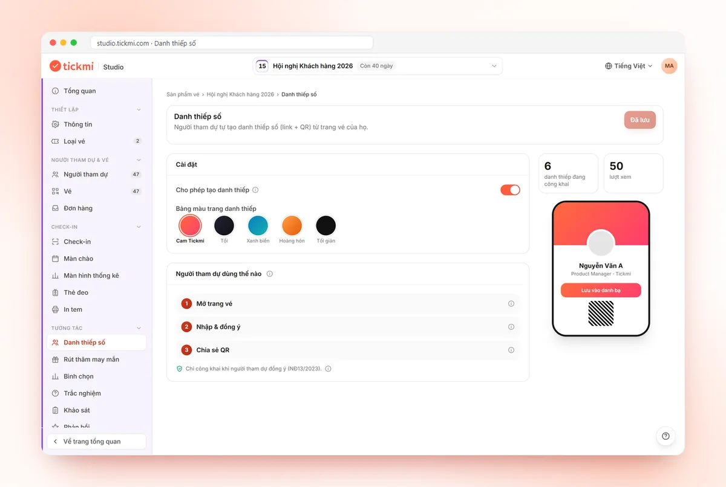Screen dimensions: 726x487
Task: Click Lưu vào danh bạ on the card preview
Action: point(601,291)
